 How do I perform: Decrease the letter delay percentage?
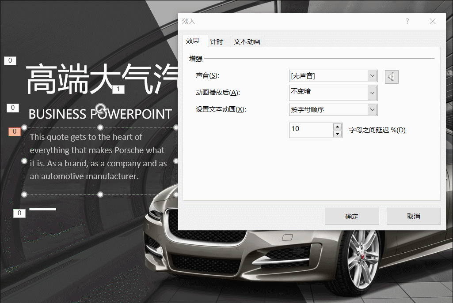click(338, 134)
